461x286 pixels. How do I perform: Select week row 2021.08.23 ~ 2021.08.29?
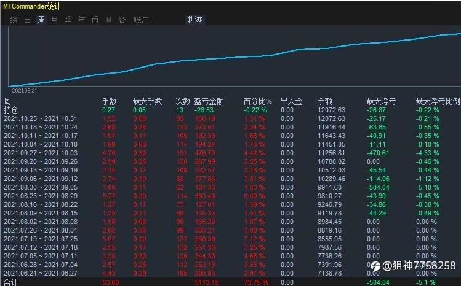(x=230, y=196)
